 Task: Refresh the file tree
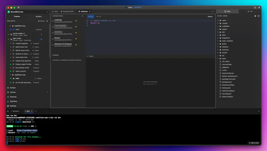[258, 16]
